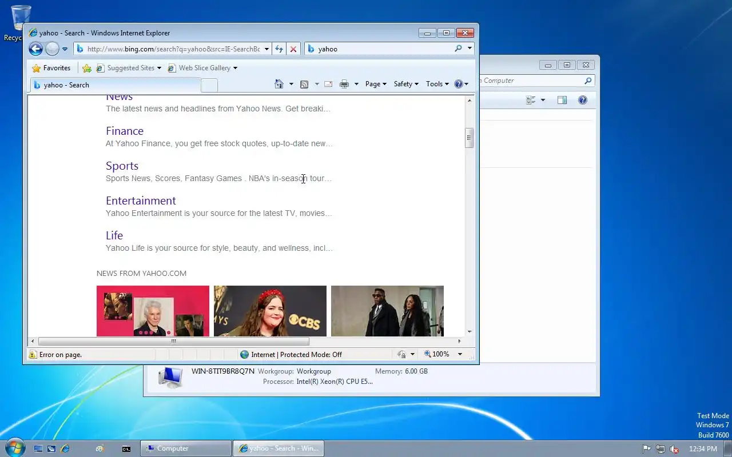This screenshot has width=732, height=457.
Task: Expand view options arrow in Computer window
Action: [543, 100]
